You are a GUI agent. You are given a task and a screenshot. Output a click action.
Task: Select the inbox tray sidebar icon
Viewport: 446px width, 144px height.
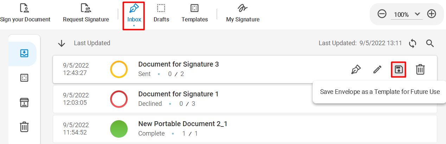pos(24,54)
